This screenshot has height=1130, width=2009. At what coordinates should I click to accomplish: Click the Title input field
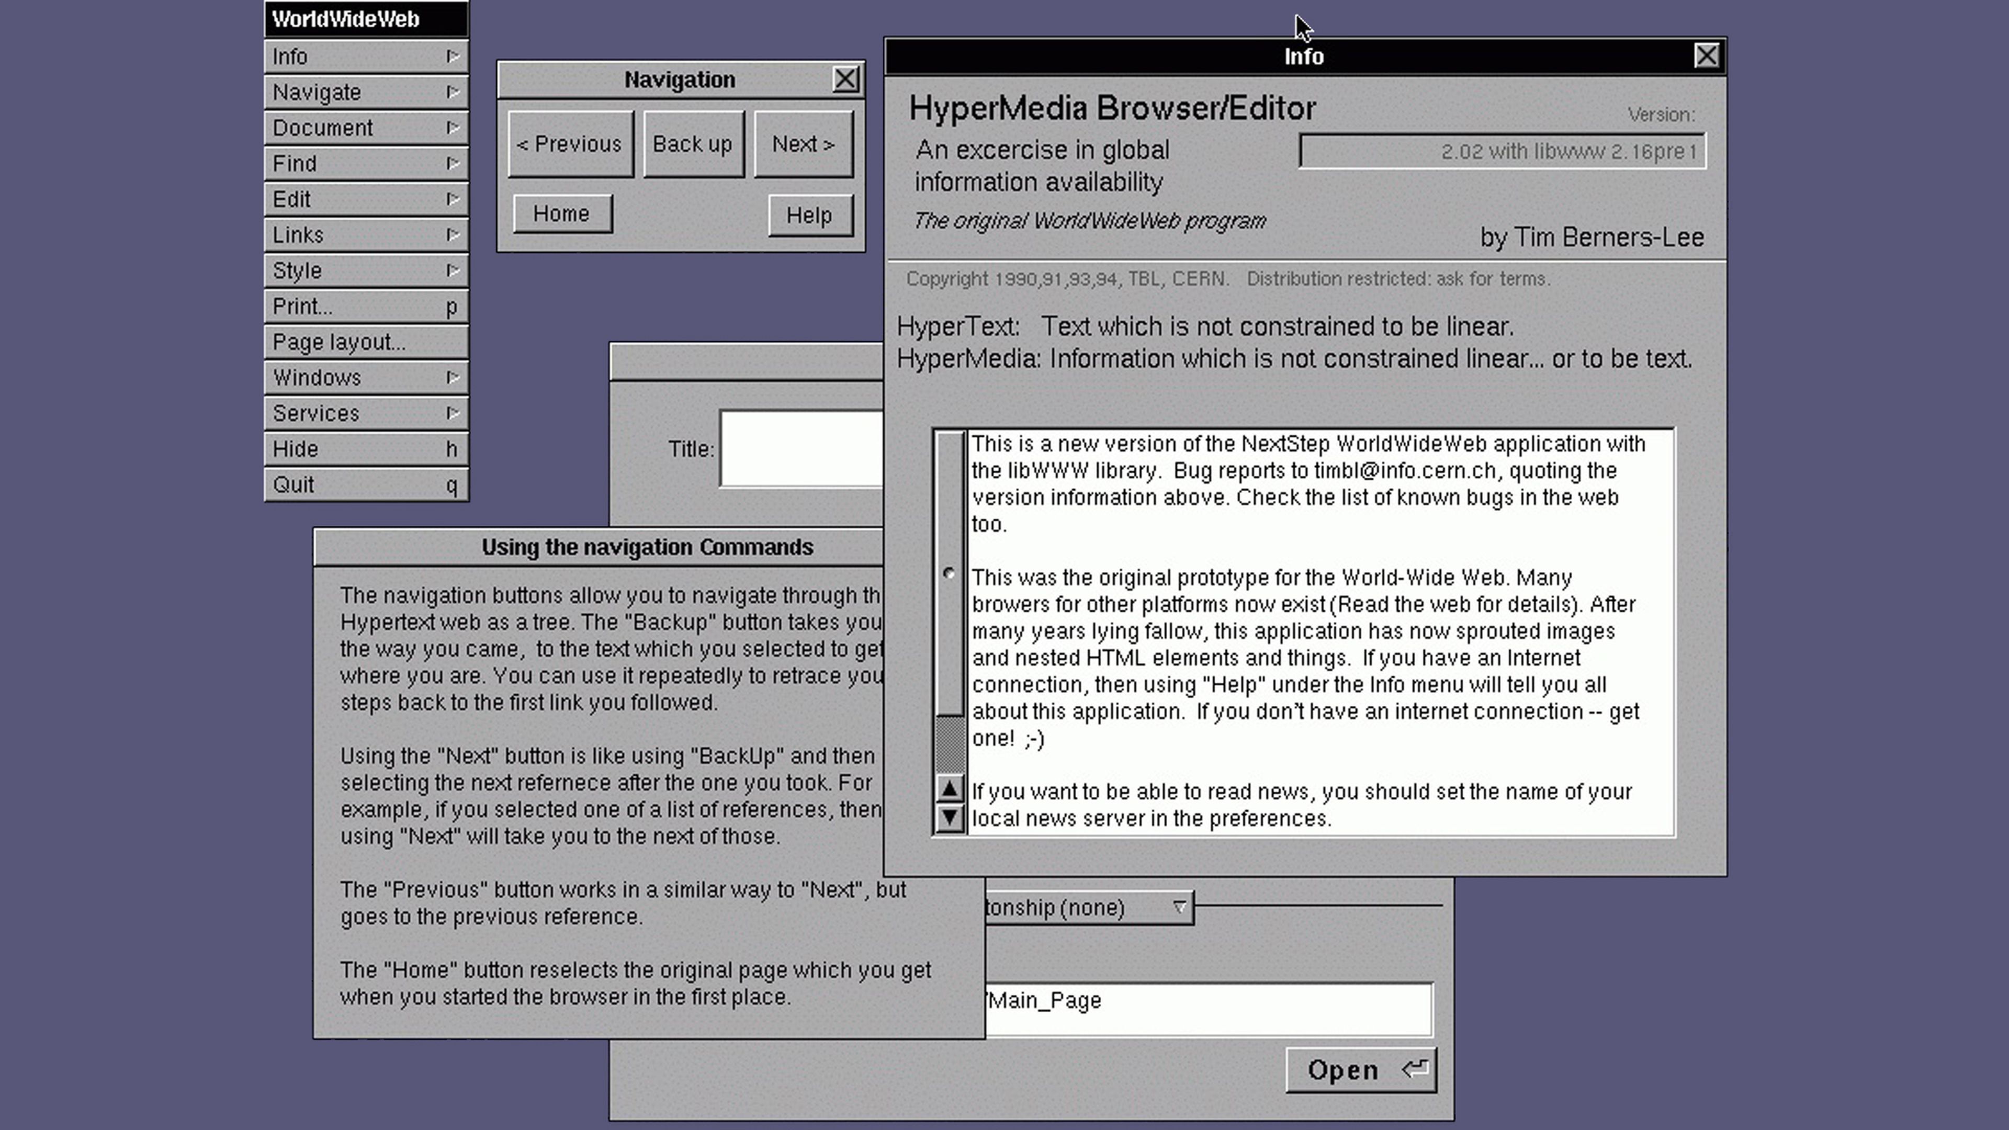click(802, 449)
